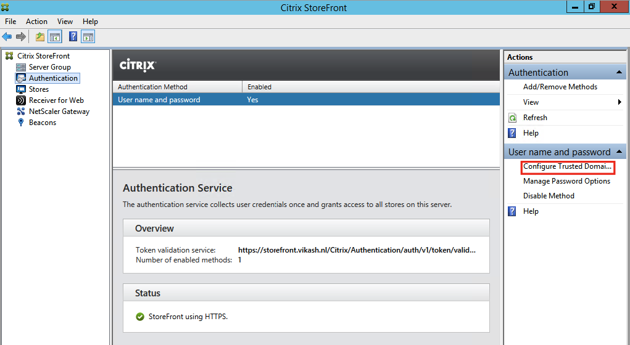This screenshot has width=630, height=345.
Task: Open the Beacons tree node
Action: tap(43, 123)
